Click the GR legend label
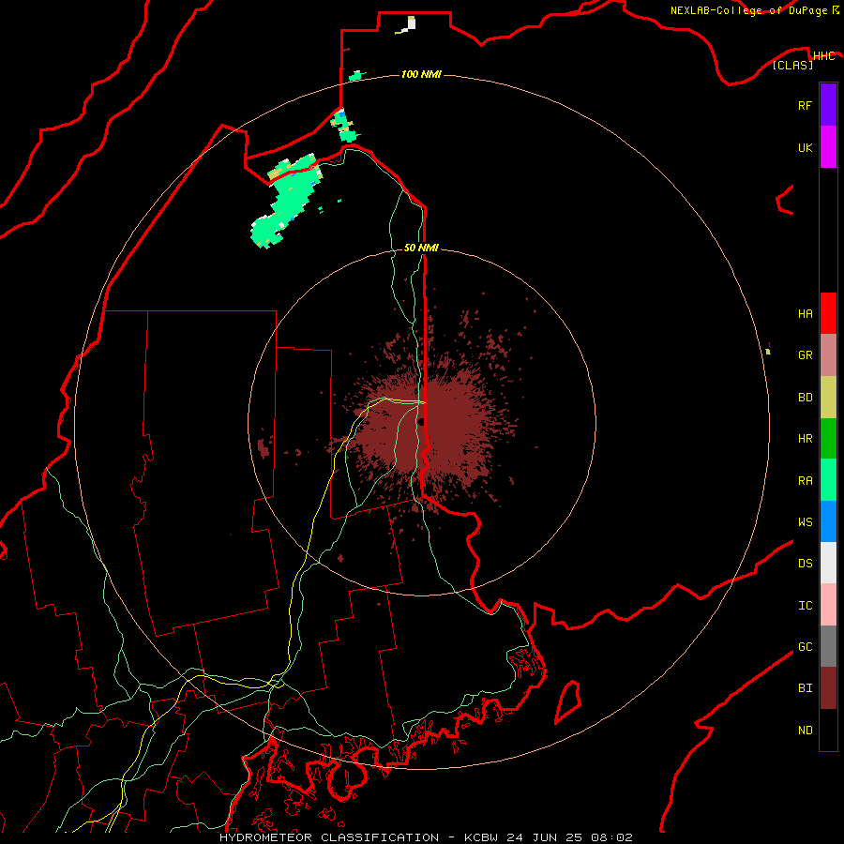844x844 pixels. [x=805, y=355]
